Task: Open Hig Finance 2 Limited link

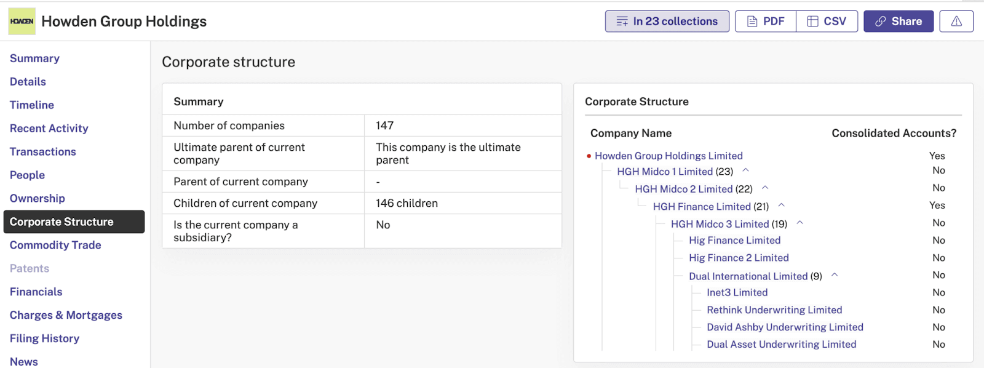Action: [739, 258]
